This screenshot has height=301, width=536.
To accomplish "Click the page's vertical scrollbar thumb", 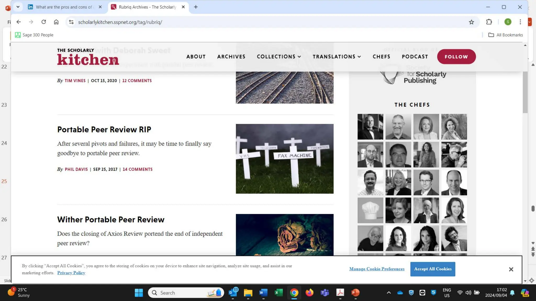I will (x=525, y=92).
